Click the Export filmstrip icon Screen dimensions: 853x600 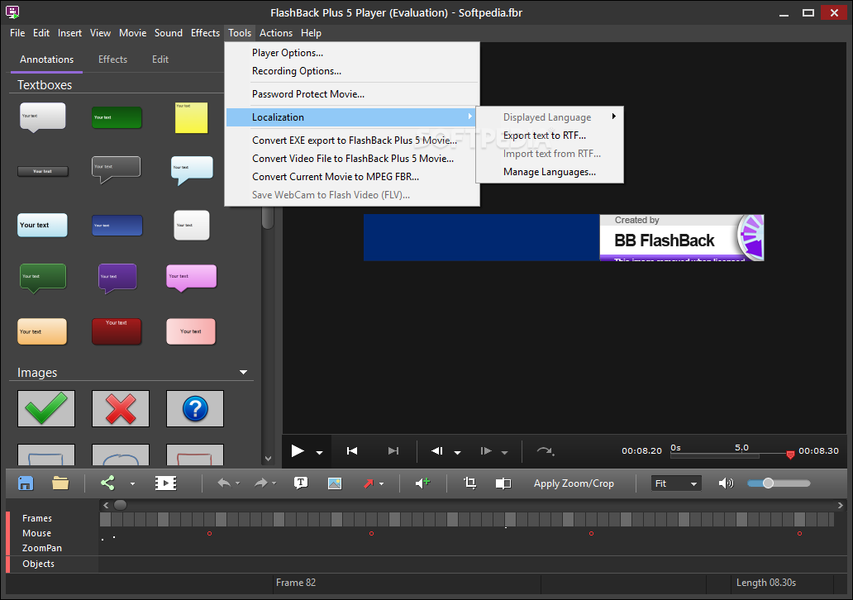(165, 483)
